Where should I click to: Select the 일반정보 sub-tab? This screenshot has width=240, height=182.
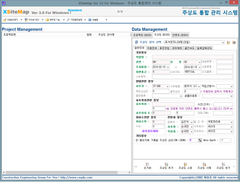coord(139,48)
